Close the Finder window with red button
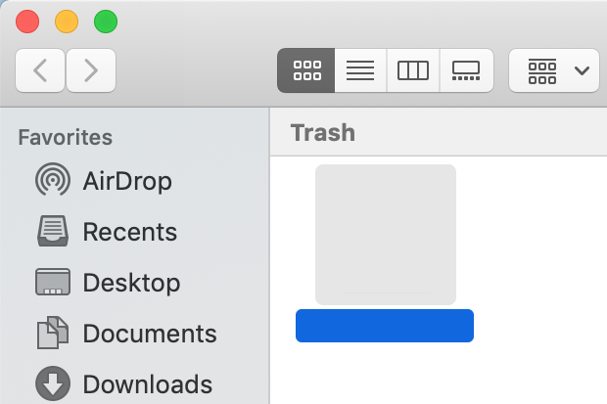Viewport: 607px width, 404px height. pos(27,22)
